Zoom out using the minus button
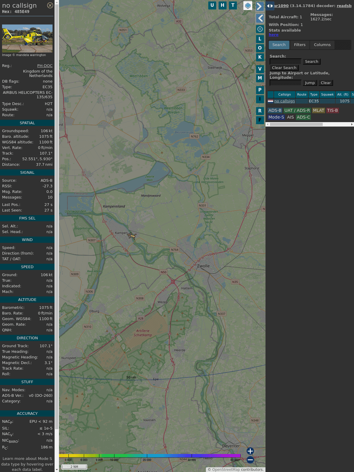The width and height of the screenshot is (354, 472). click(x=250, y=460)
